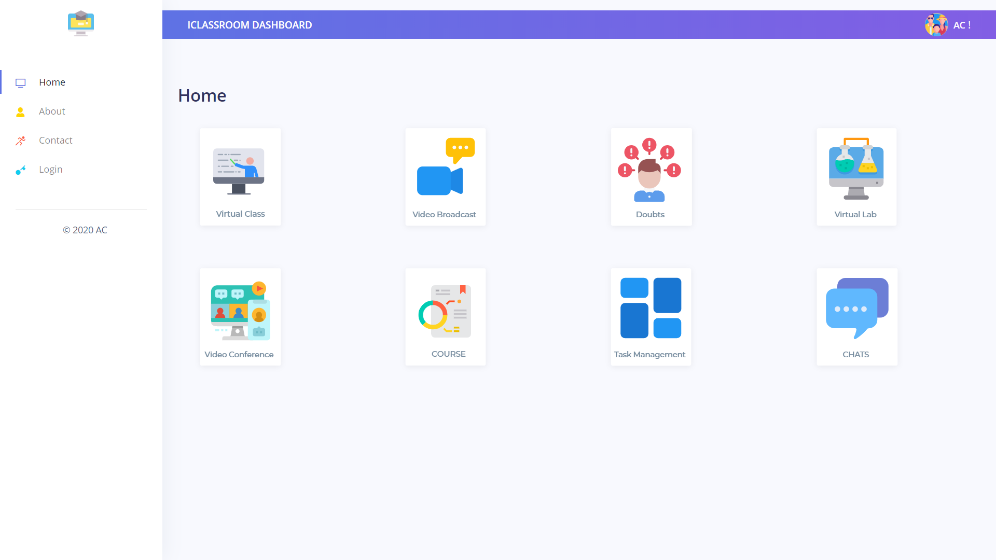Image resolution: width=996 pixels, height=560 pixels.
Task: Go to About in sidebar menu
Action: tap(52, 111)
